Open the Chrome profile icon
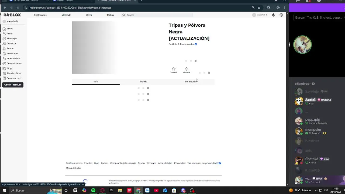The width and height of the screenshot is (345, 194). (278, 8)
